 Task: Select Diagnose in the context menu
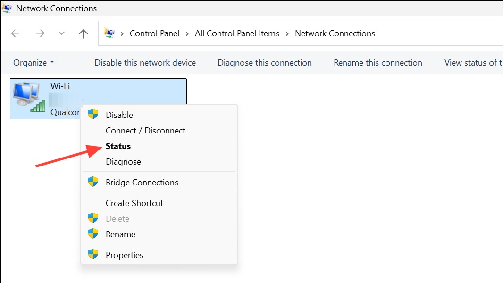tap(123, 162)
